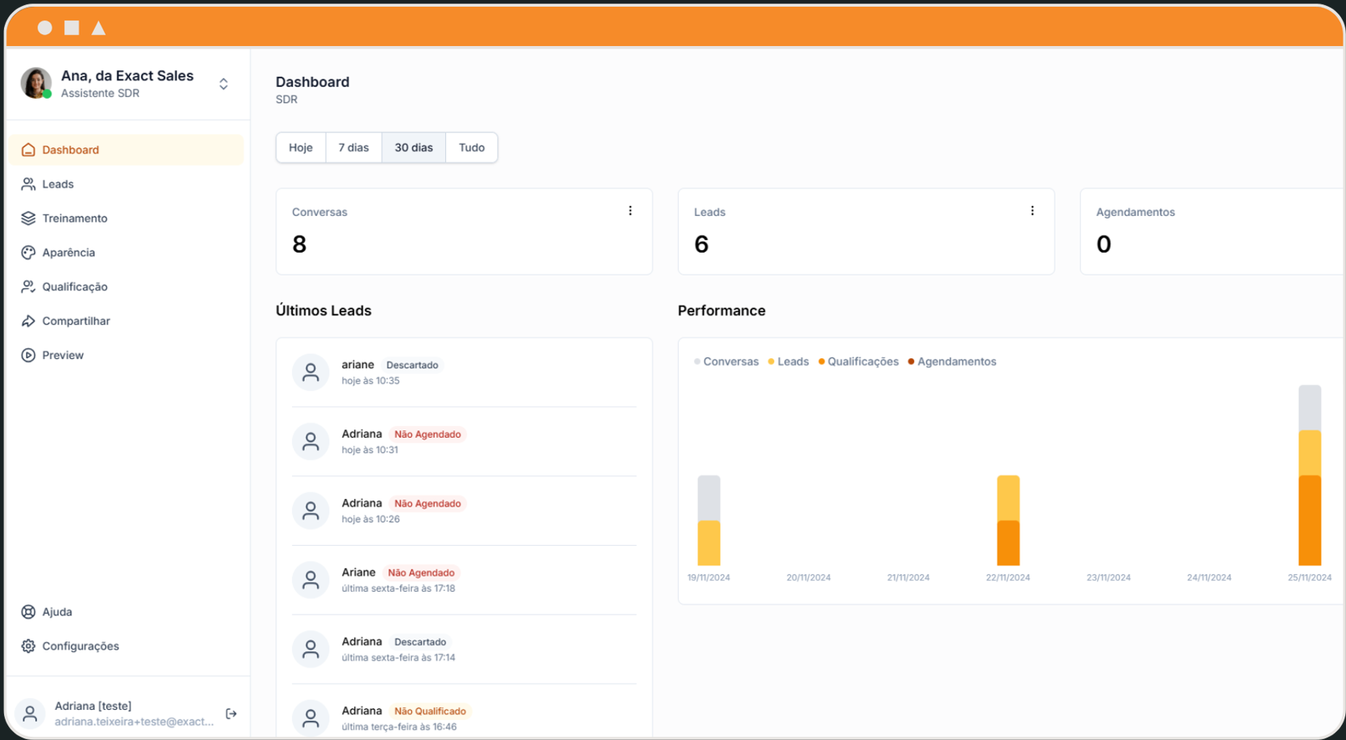Screen dimensions: 1346x740
Task: Click the avatar icon of lead ariane
Action: click(x=311, y=373)
